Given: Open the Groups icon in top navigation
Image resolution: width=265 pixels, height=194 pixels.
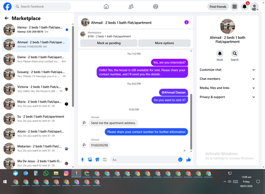Looking at the screenshot, I should click(x=155, y=7).
